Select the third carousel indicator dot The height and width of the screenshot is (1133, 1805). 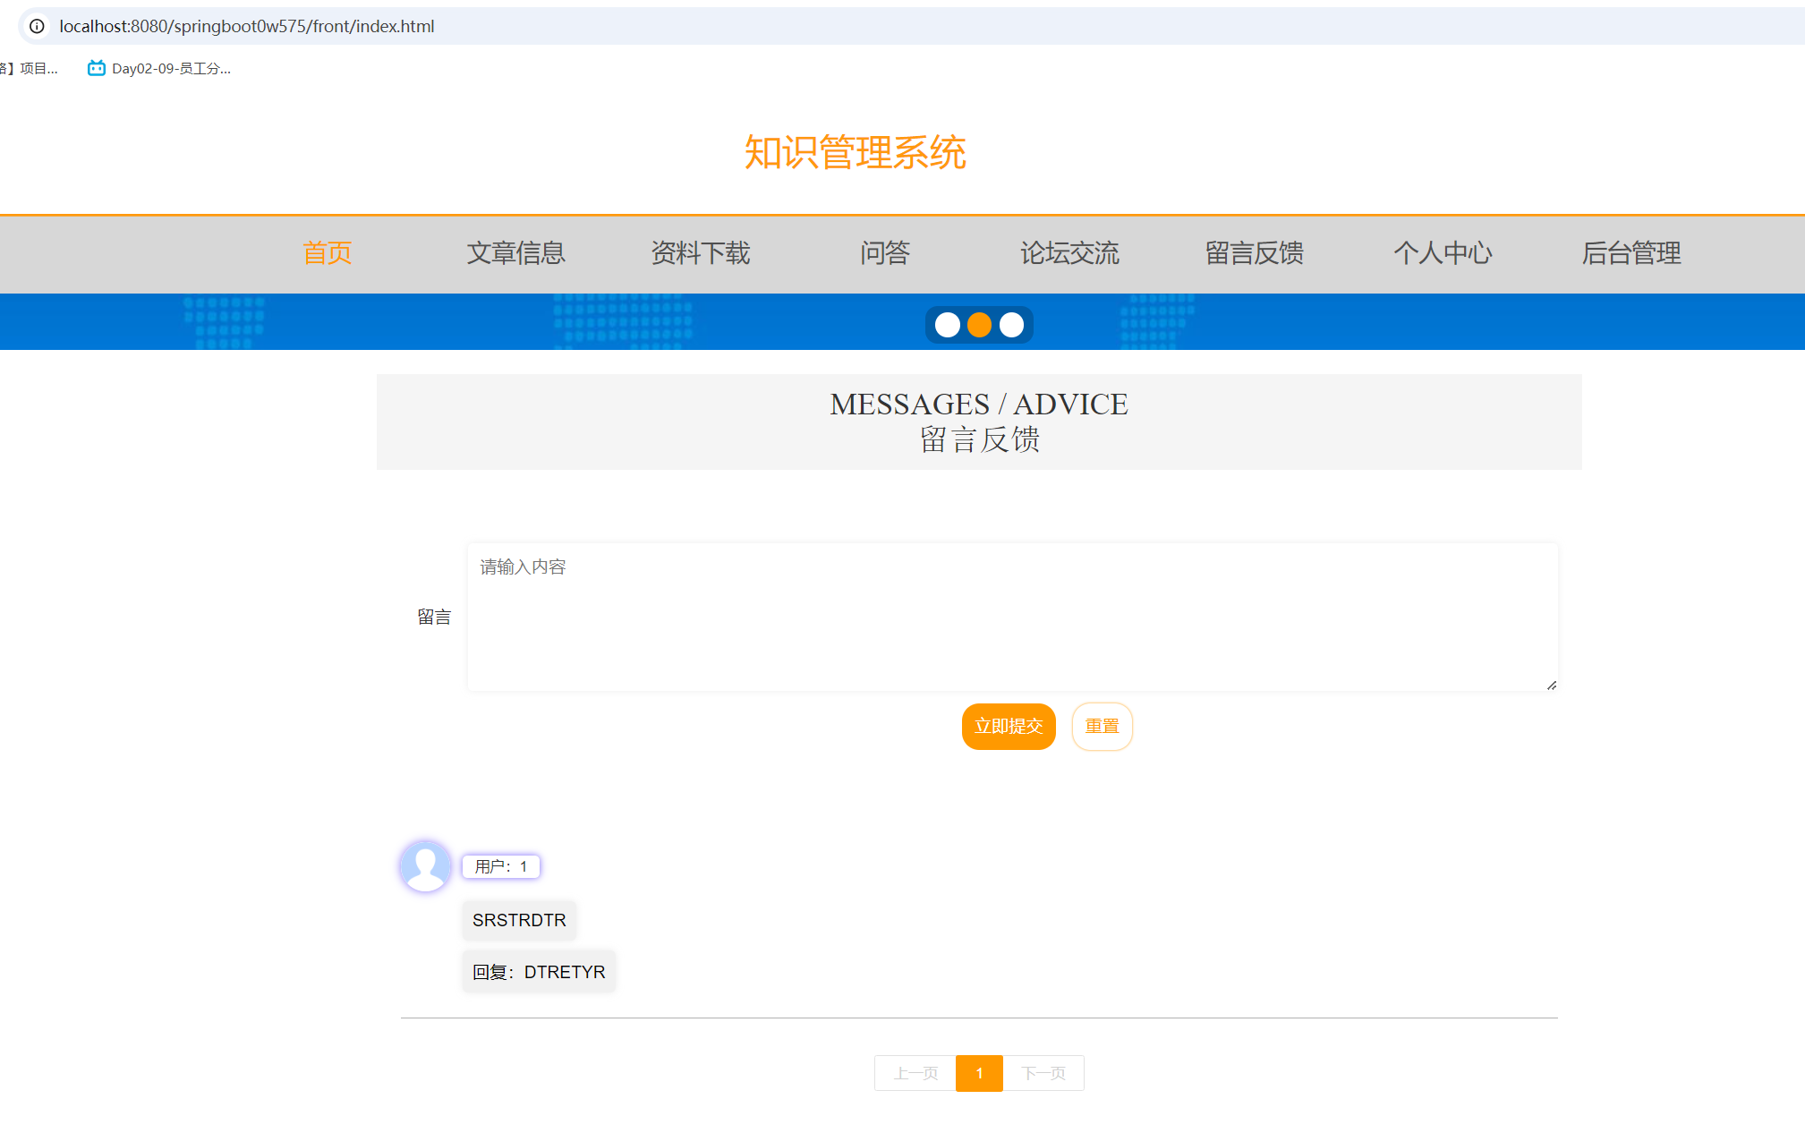1011,324
